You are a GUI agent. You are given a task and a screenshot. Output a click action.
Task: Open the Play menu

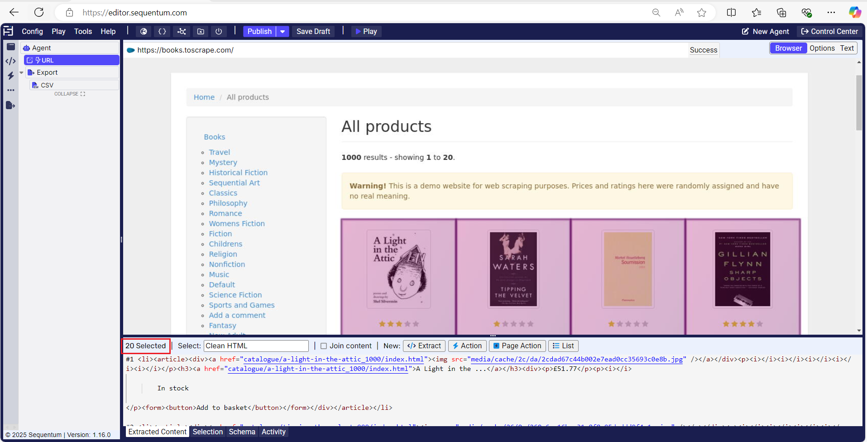pyautogui.click(x=58, y=31)
